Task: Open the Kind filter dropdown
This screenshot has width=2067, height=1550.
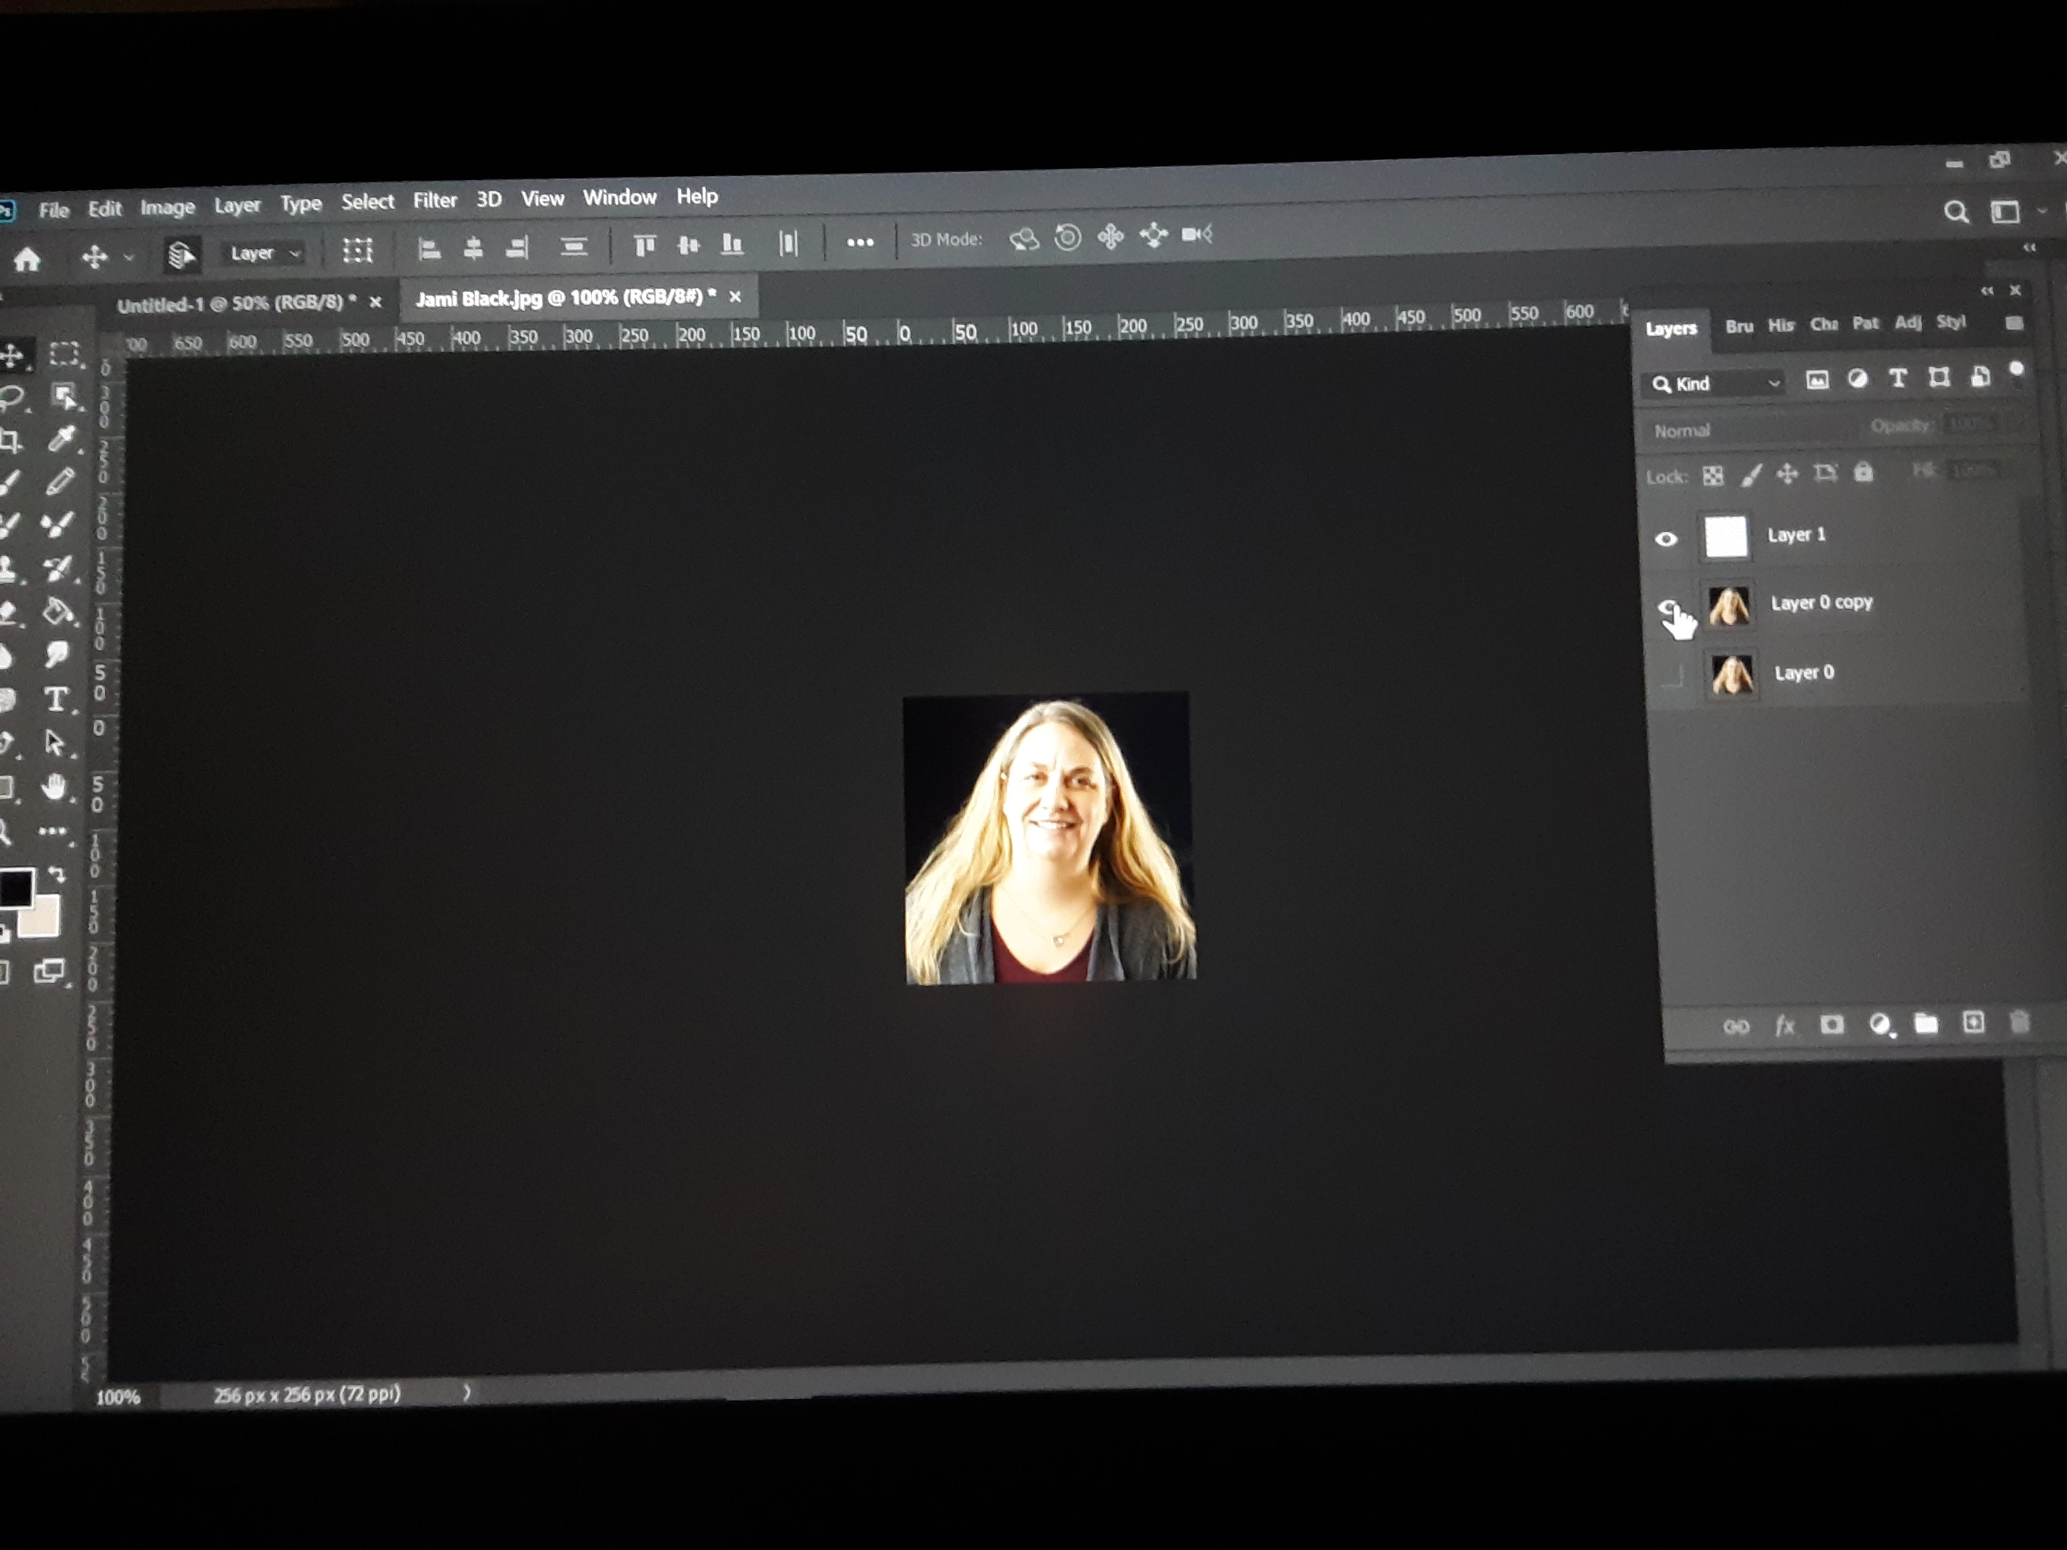Action: (x=1715, y=383)
